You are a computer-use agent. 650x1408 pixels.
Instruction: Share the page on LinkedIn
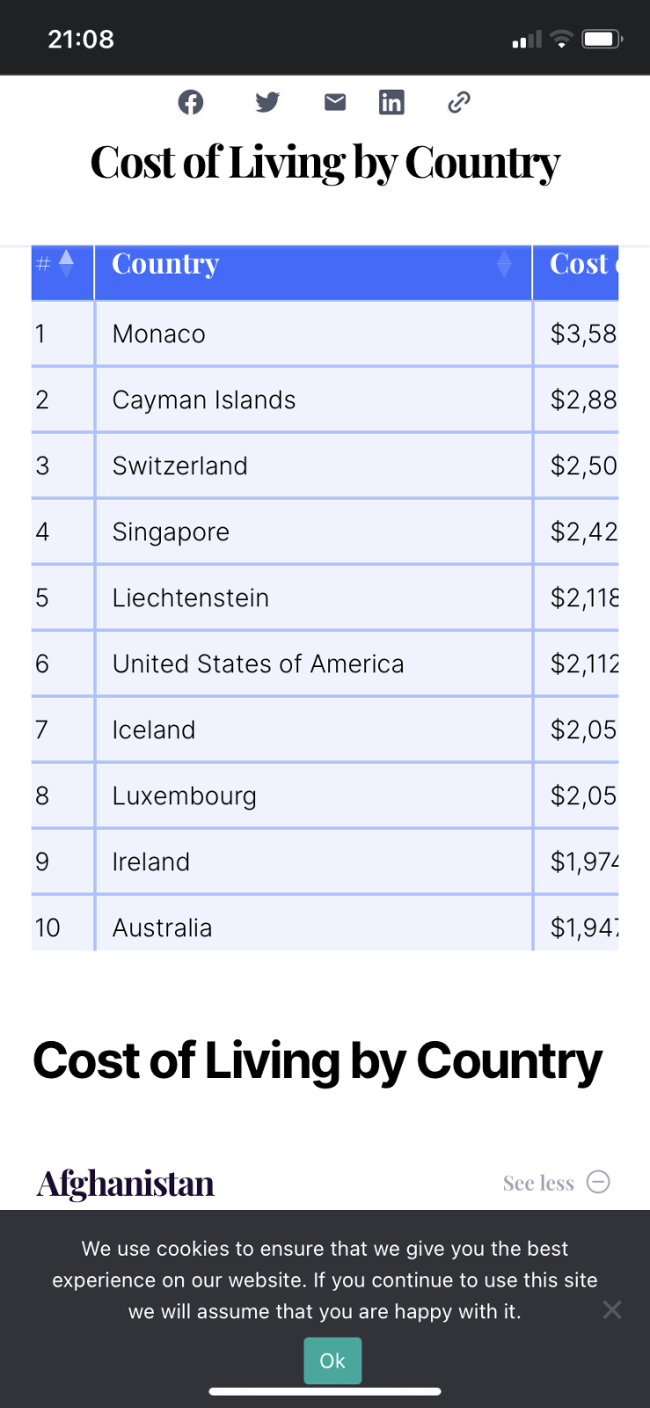[391, 102]
